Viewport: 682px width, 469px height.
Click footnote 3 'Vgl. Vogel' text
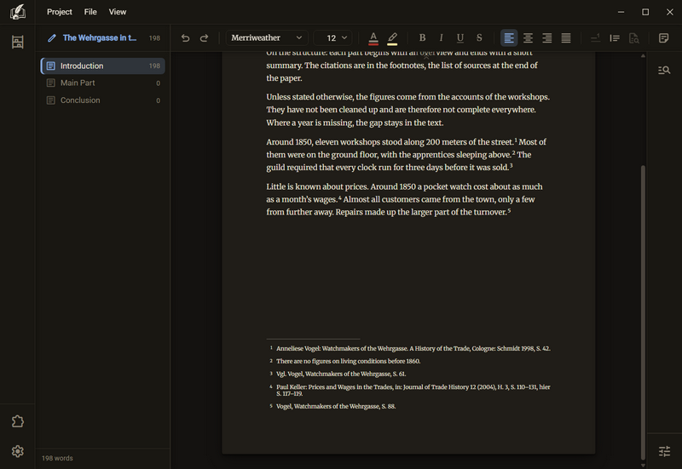pos(341,374)
